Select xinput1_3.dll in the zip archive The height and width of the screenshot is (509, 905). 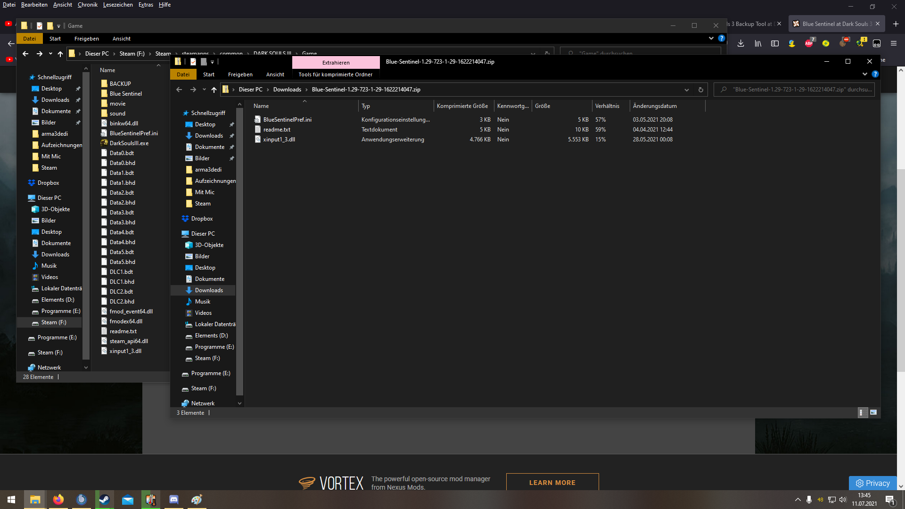pos(279,140)
